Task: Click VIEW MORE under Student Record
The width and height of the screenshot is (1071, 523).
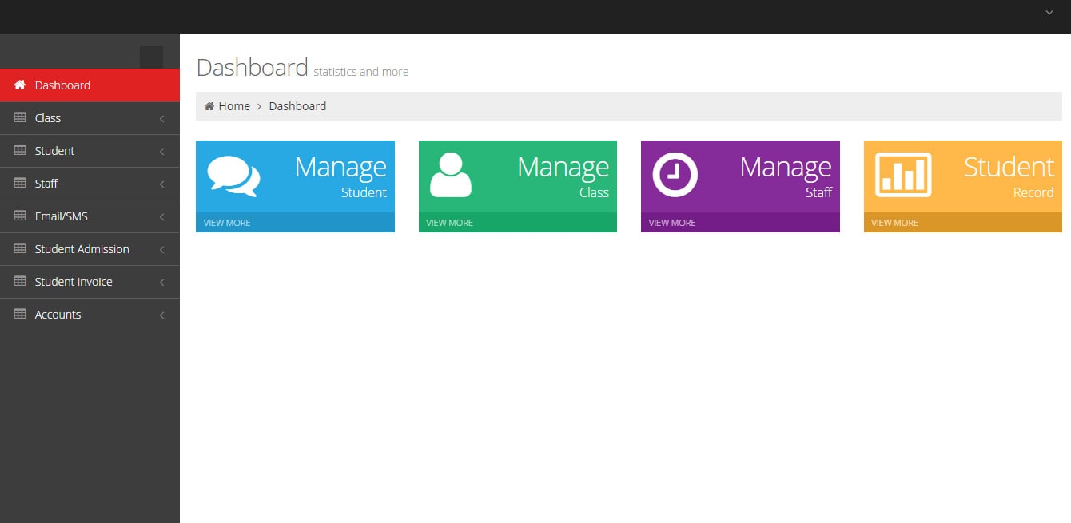Action: (894, 223)
